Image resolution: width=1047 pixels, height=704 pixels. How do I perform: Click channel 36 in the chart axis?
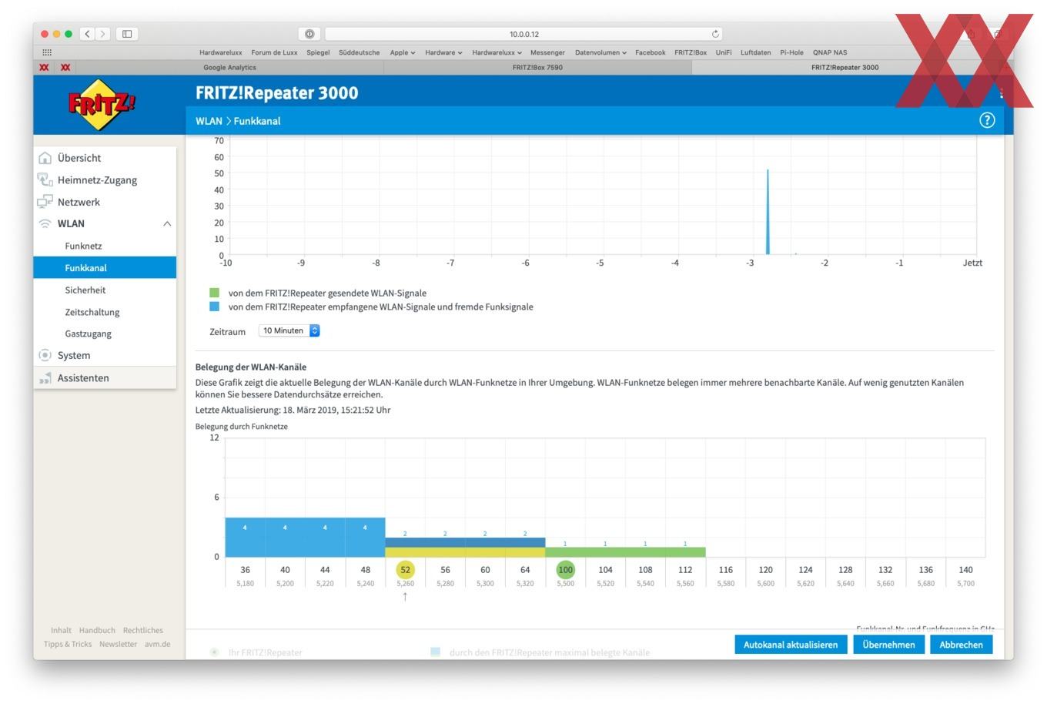[x=245, y=570]
